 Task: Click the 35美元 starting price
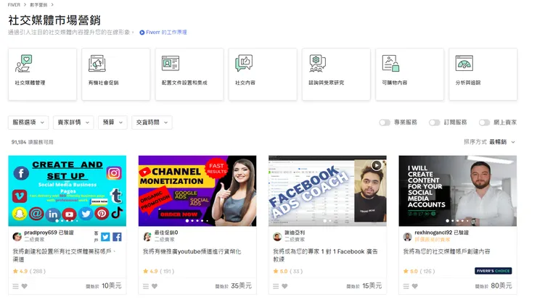click(241, 285)
